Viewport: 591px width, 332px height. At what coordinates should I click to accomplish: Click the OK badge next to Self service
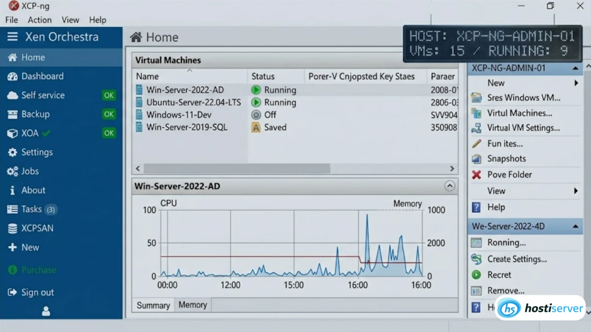pyautogui.click(x=109, y=95)
